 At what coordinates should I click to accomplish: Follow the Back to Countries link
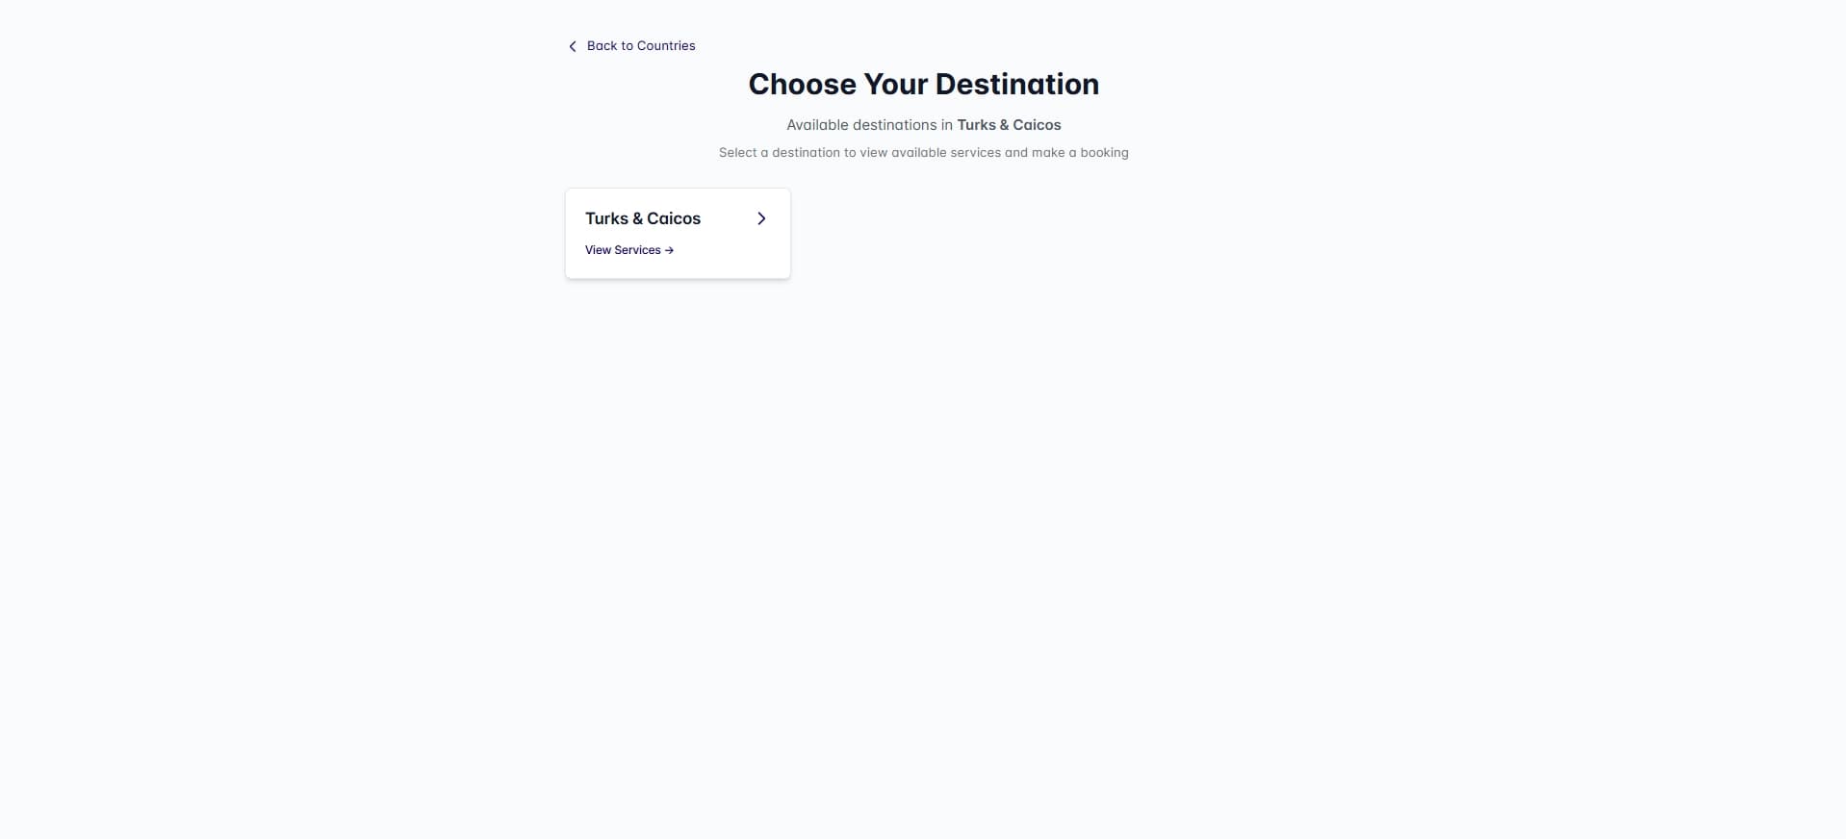641,46
